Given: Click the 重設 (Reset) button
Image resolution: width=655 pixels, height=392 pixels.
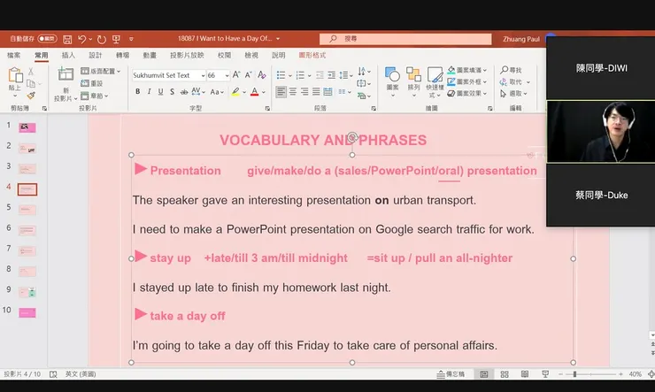Looking at the screenshot, I should pos(92,83).
